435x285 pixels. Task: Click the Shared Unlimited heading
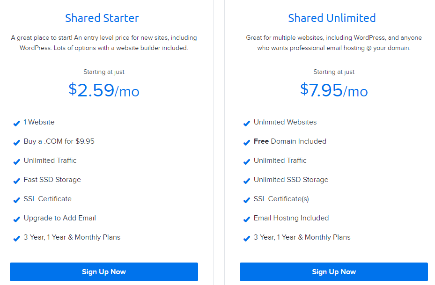(332, 18)
